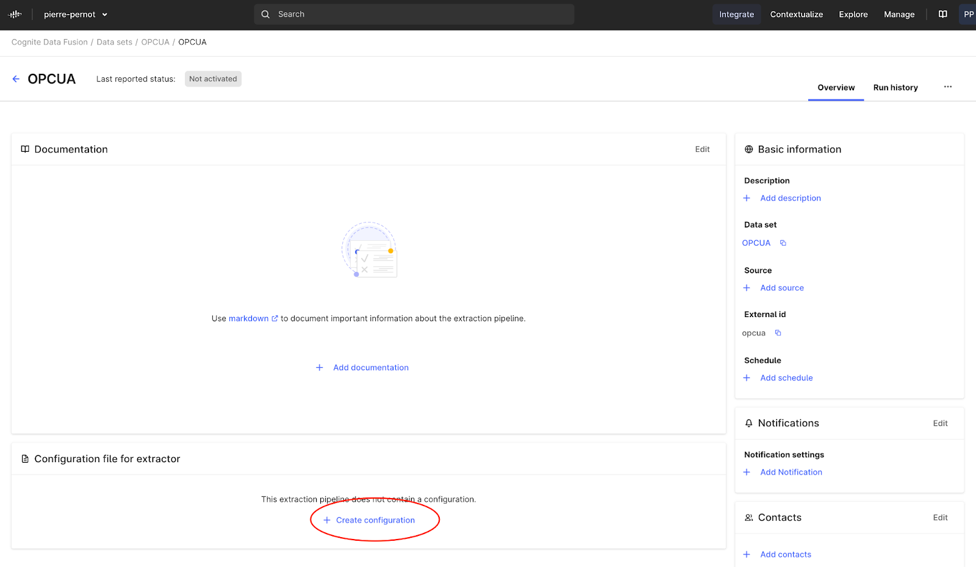Image resolution: width=976 pixels, height=567 pixels.
Task: Click the OPCUA page title
Action: point(52,79)
